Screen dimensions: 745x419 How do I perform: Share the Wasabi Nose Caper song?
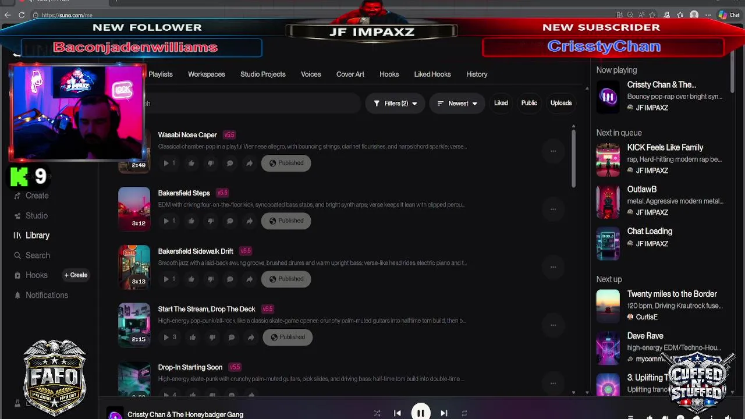coord(249,163)
